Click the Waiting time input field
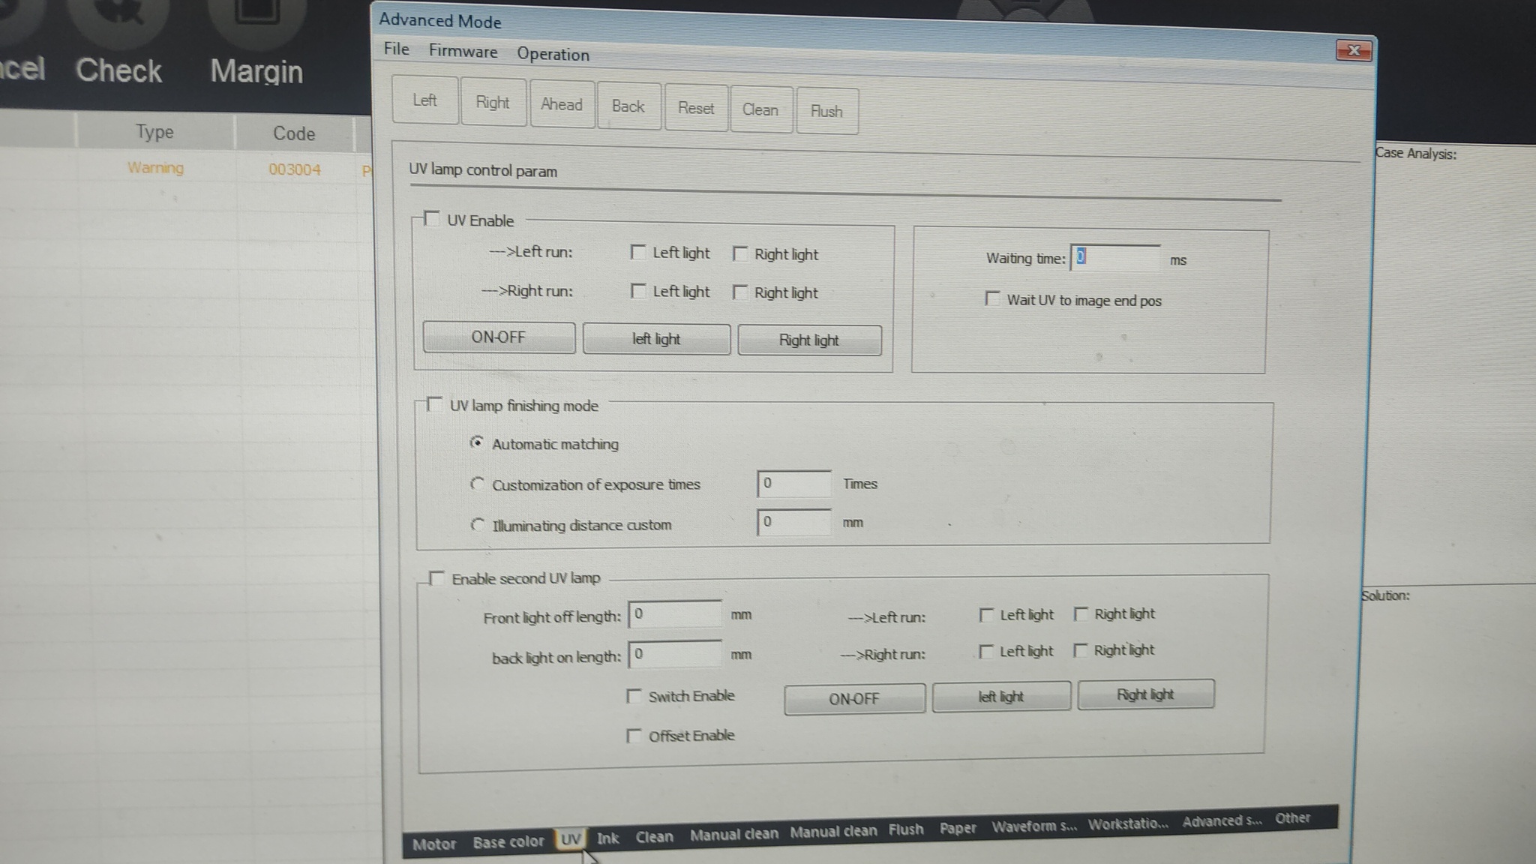 tap(1115, 257)
